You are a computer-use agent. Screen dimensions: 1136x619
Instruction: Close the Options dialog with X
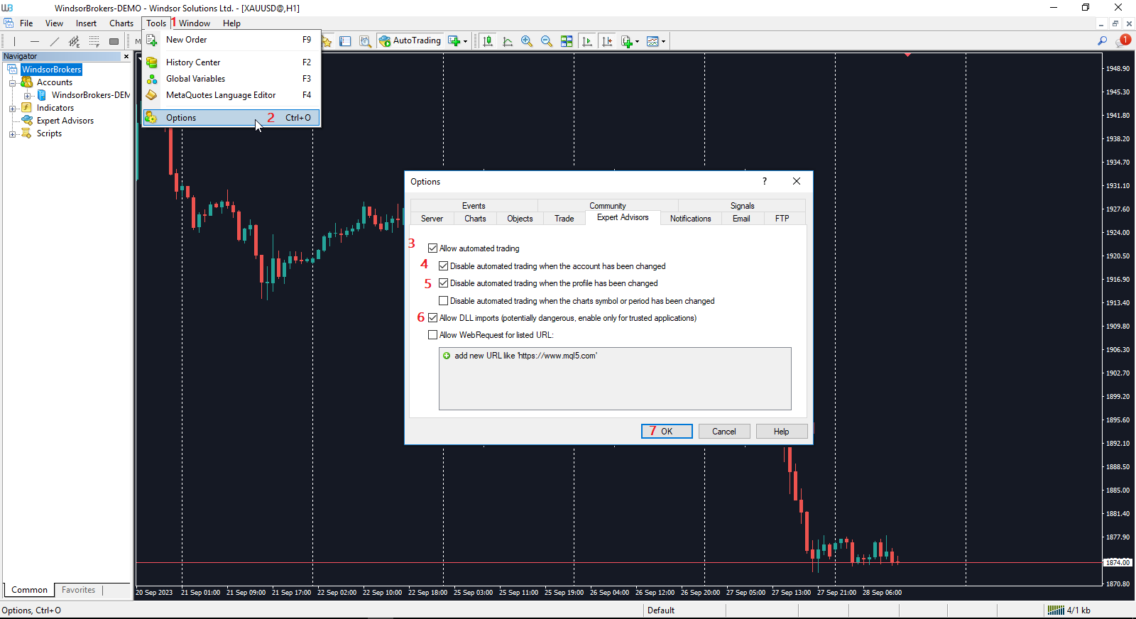[797, 182]
